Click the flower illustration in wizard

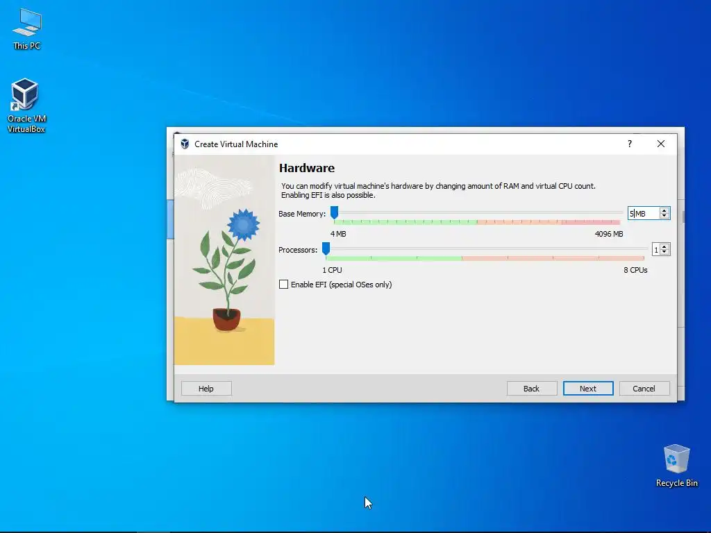click(224, 260)
